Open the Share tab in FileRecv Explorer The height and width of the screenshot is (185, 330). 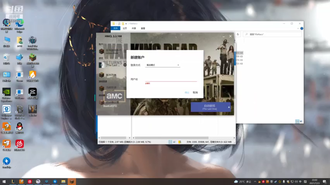coord(134,28)
